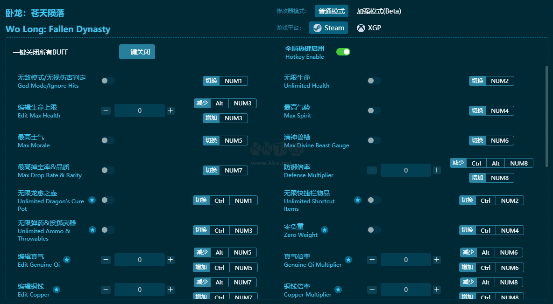
Task: Click 增加 Ctrl NUM5 Genuine Qi hotkey
Action: [x=225, y=268]
